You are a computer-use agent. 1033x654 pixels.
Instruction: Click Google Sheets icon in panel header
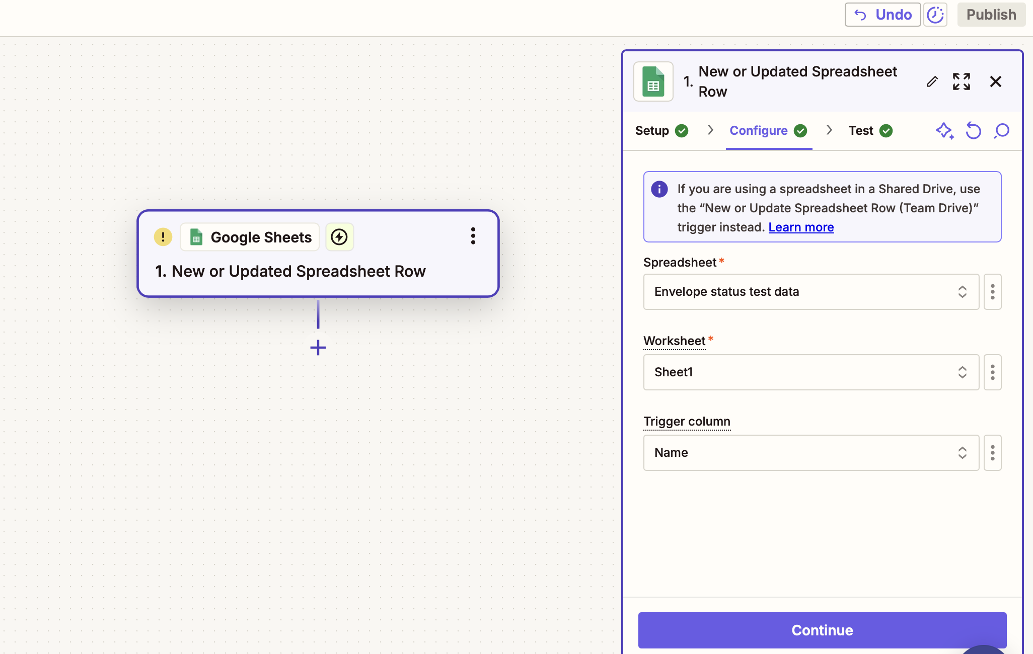[653, 81]
